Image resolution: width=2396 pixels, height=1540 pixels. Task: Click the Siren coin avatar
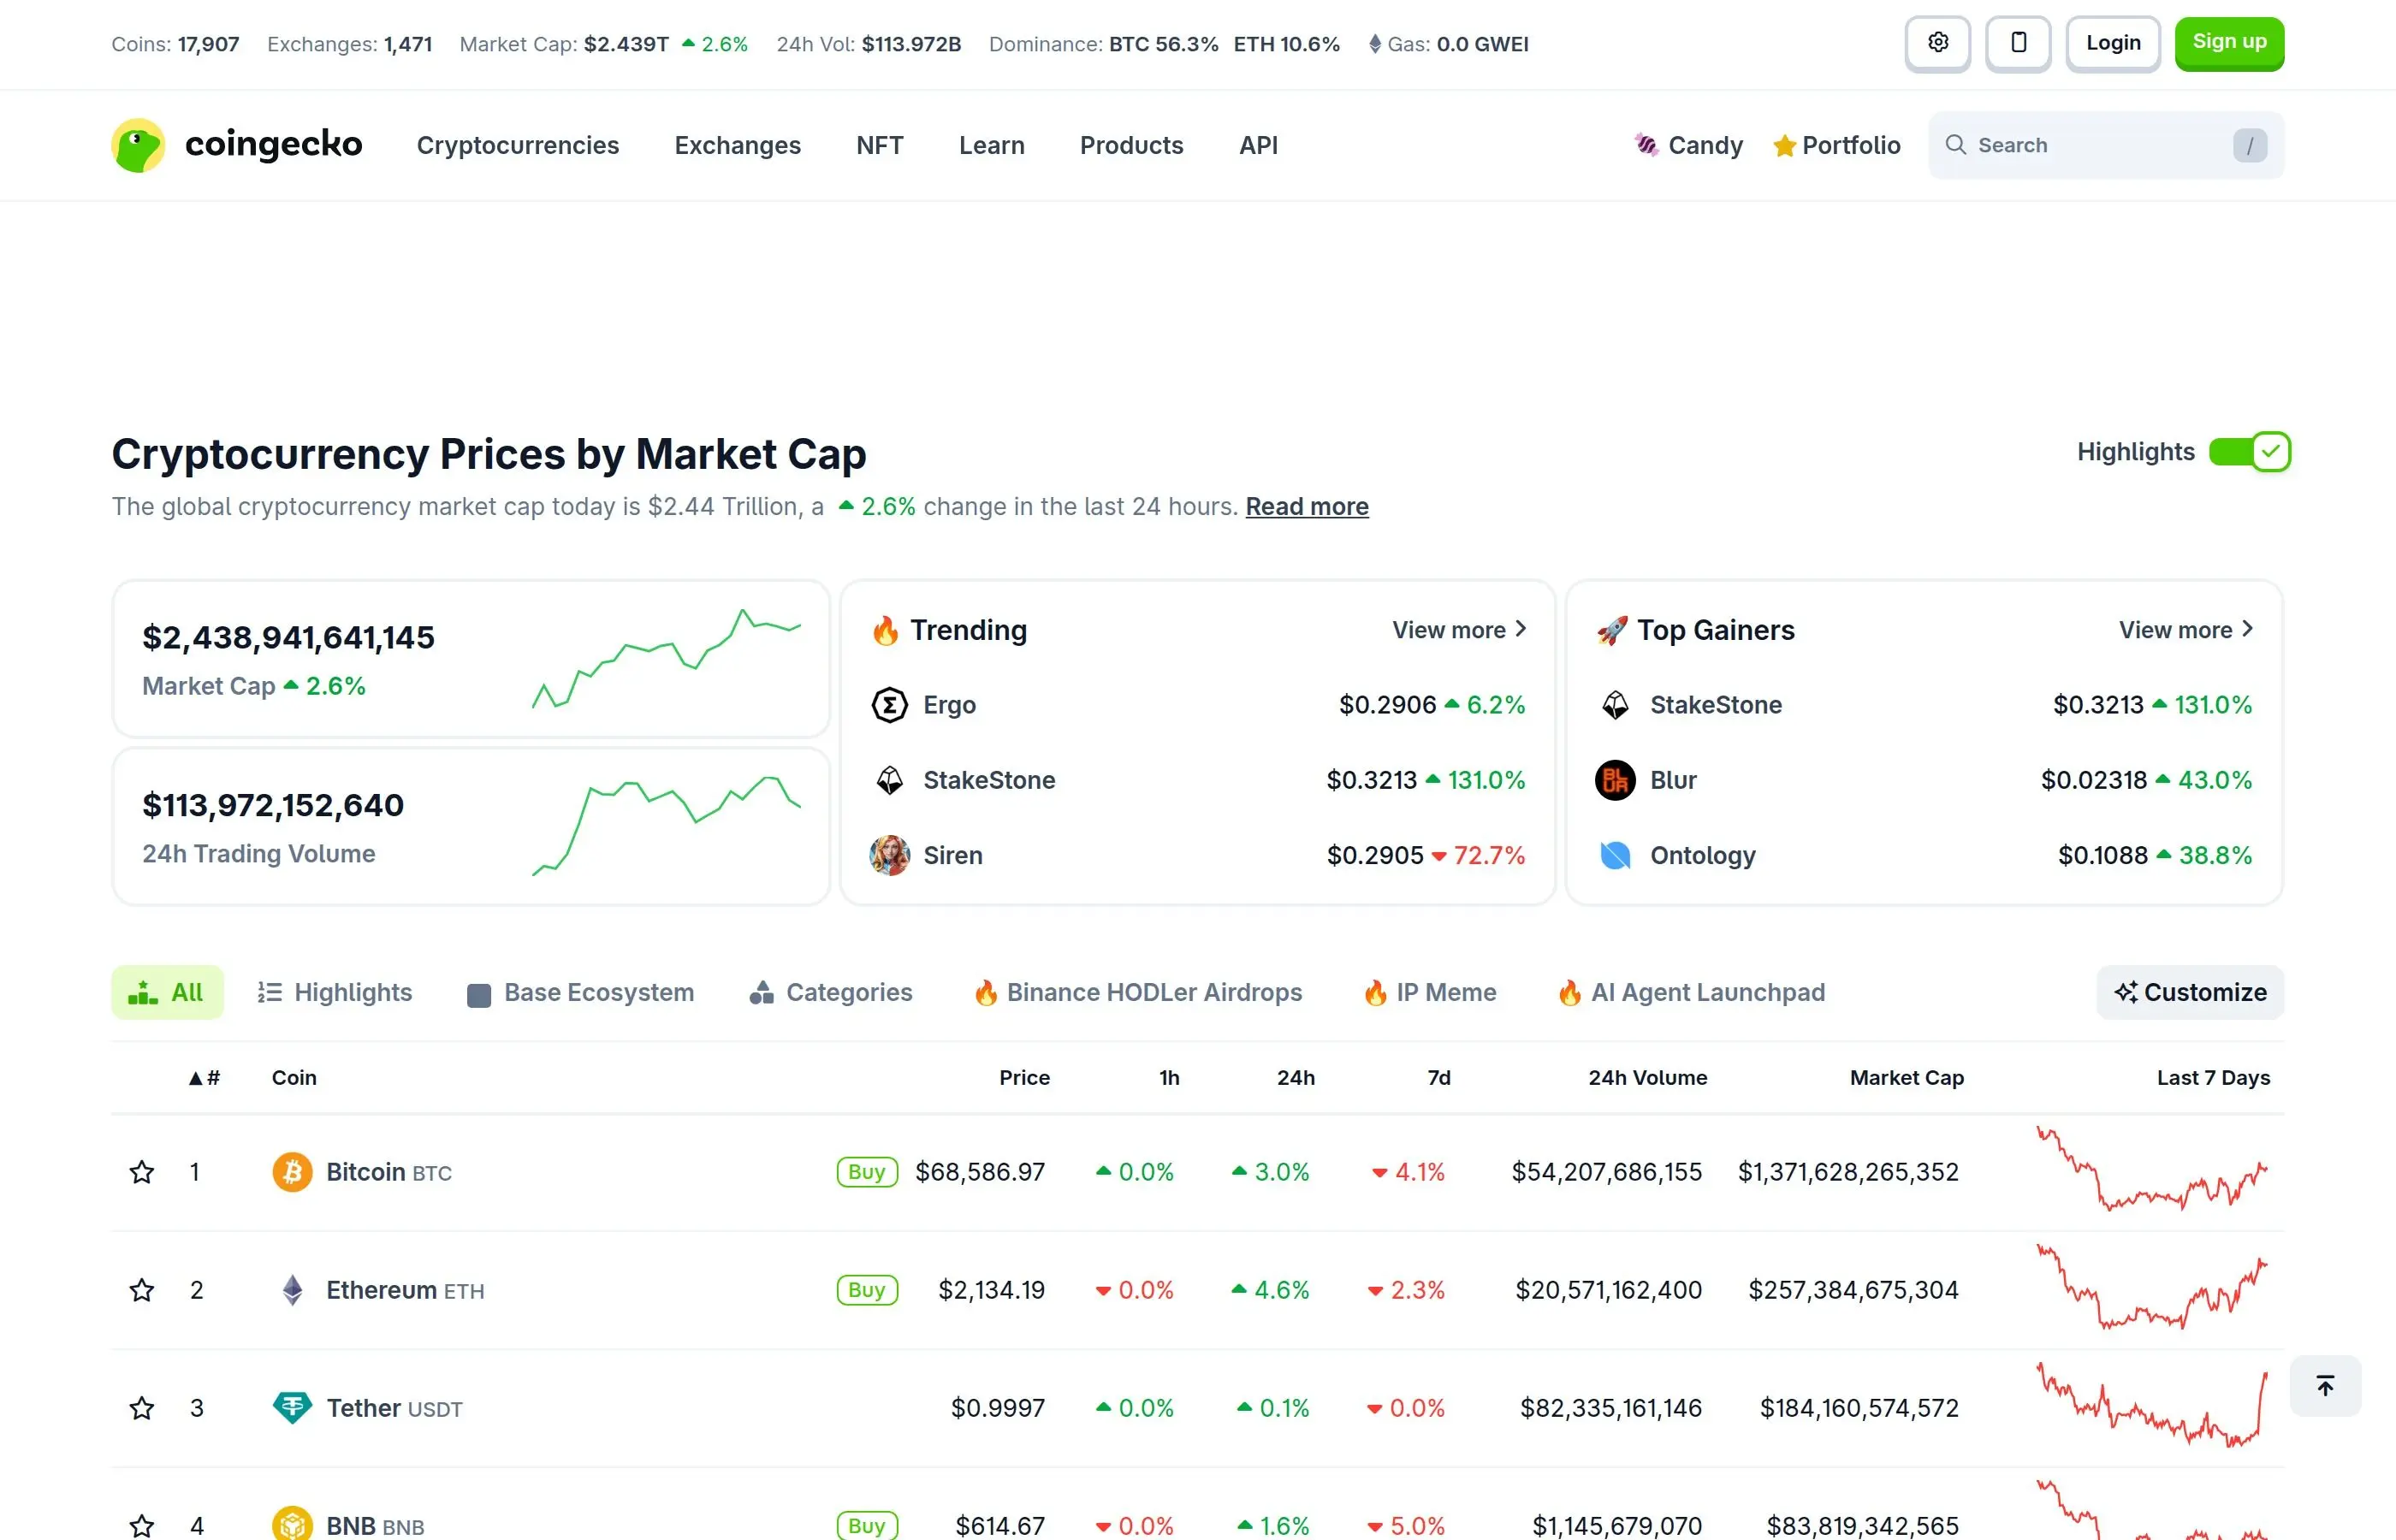coord(889,855)
